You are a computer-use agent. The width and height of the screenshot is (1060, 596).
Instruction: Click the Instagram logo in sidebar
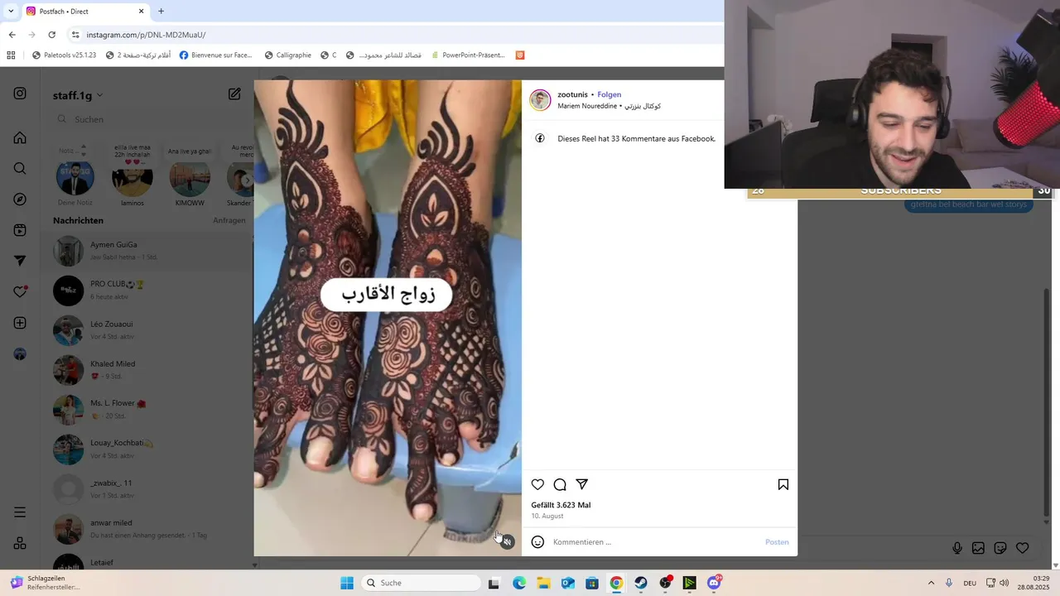(x=20, y=94)
